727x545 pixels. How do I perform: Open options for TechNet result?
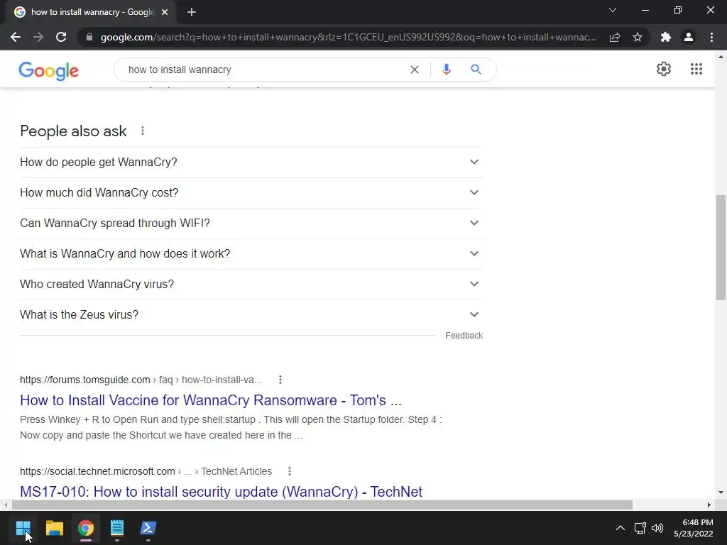pyautogui.click(x=290, y=471)
